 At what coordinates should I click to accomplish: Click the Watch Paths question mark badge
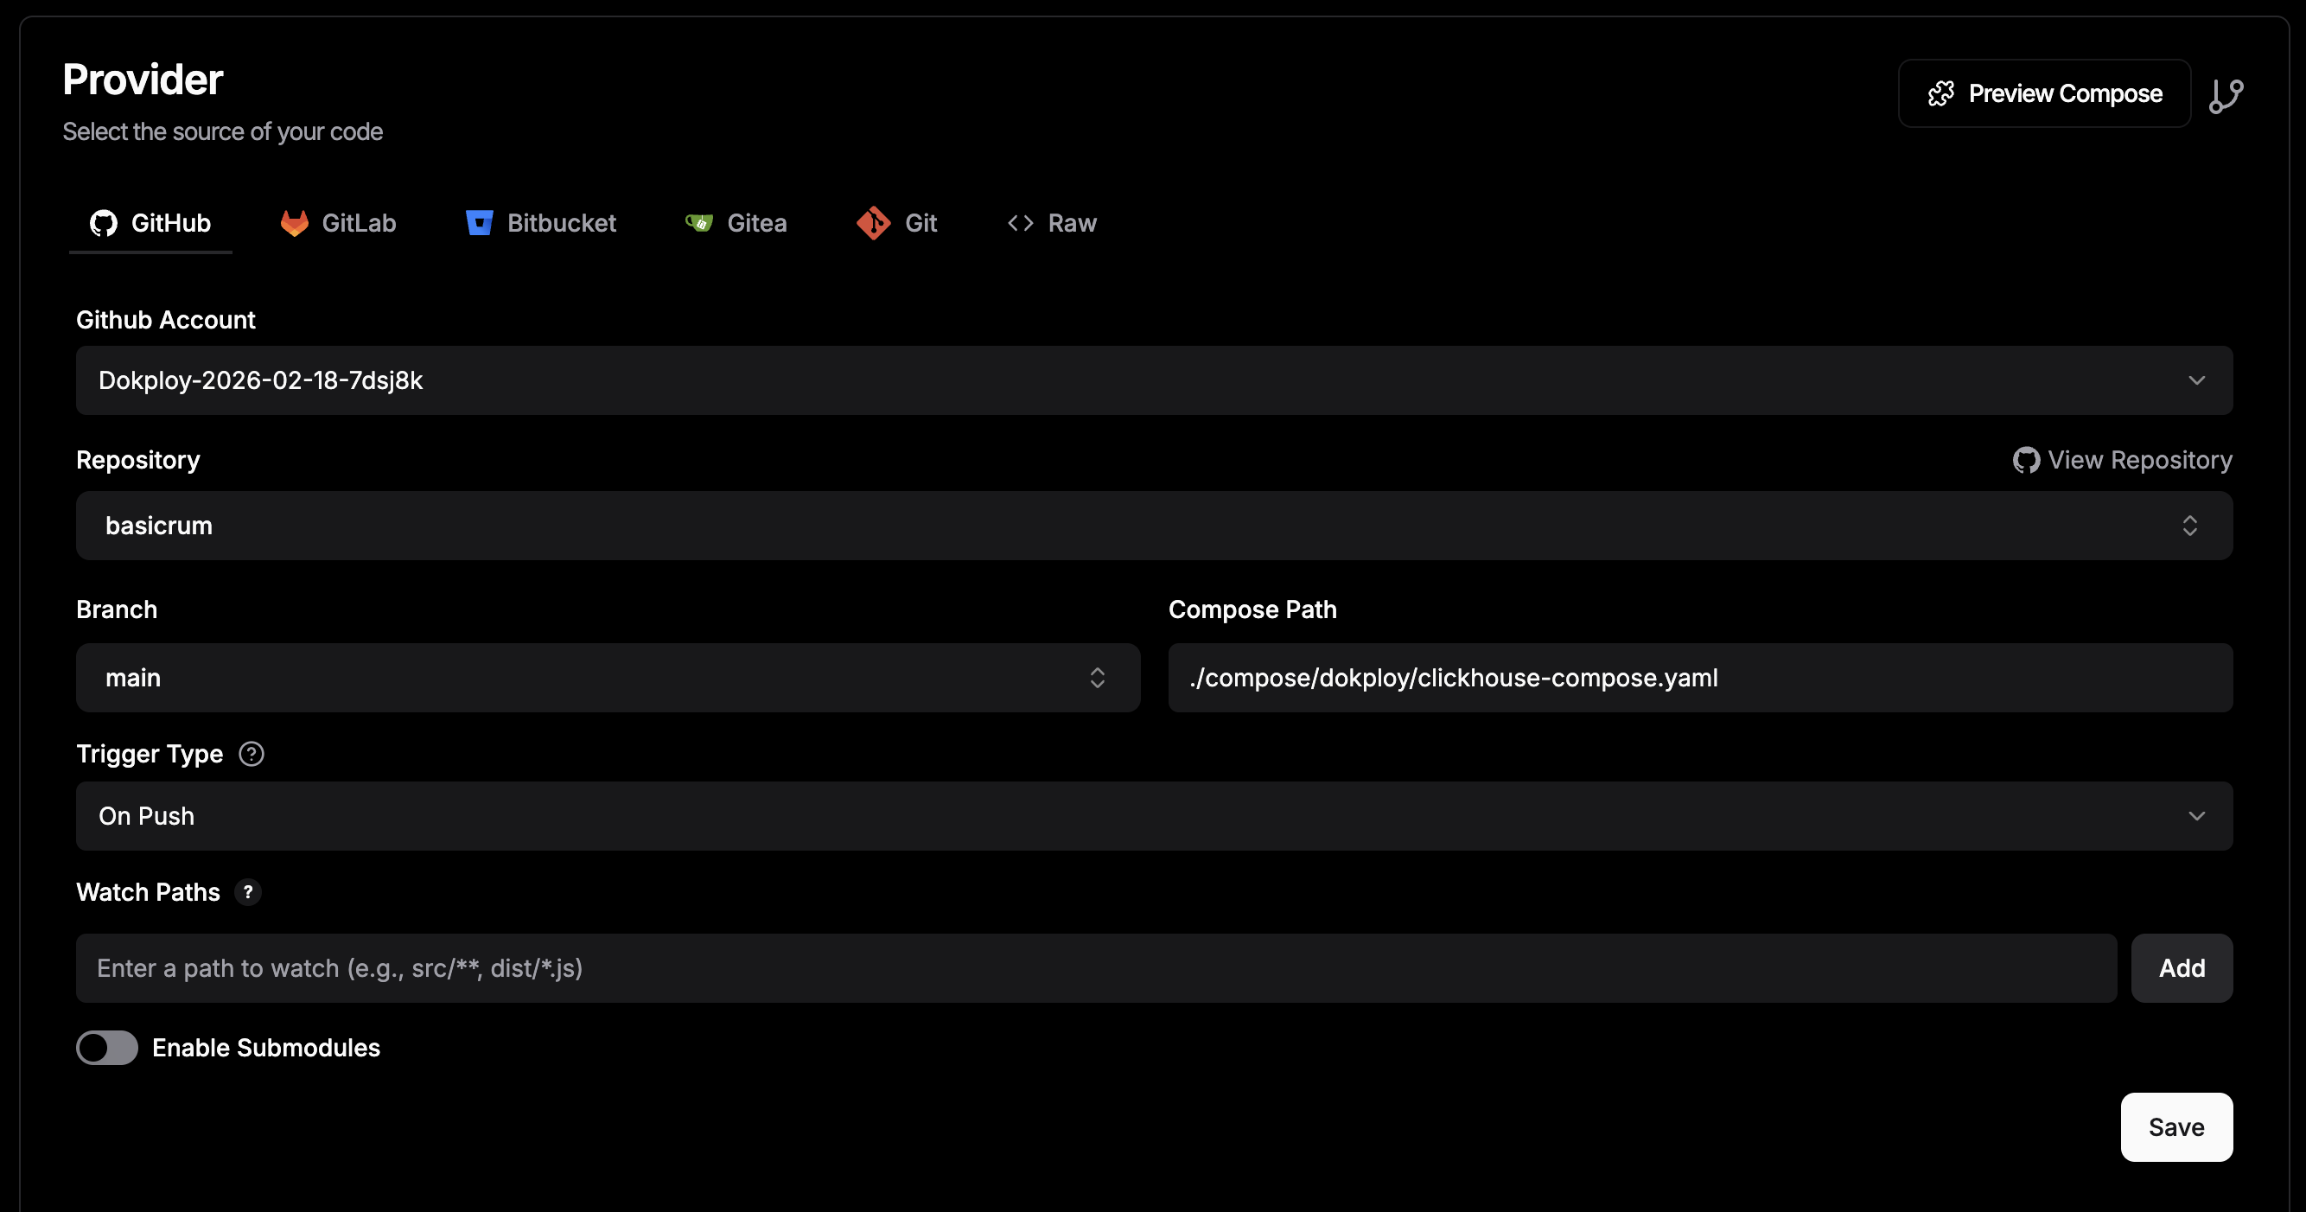248,892
